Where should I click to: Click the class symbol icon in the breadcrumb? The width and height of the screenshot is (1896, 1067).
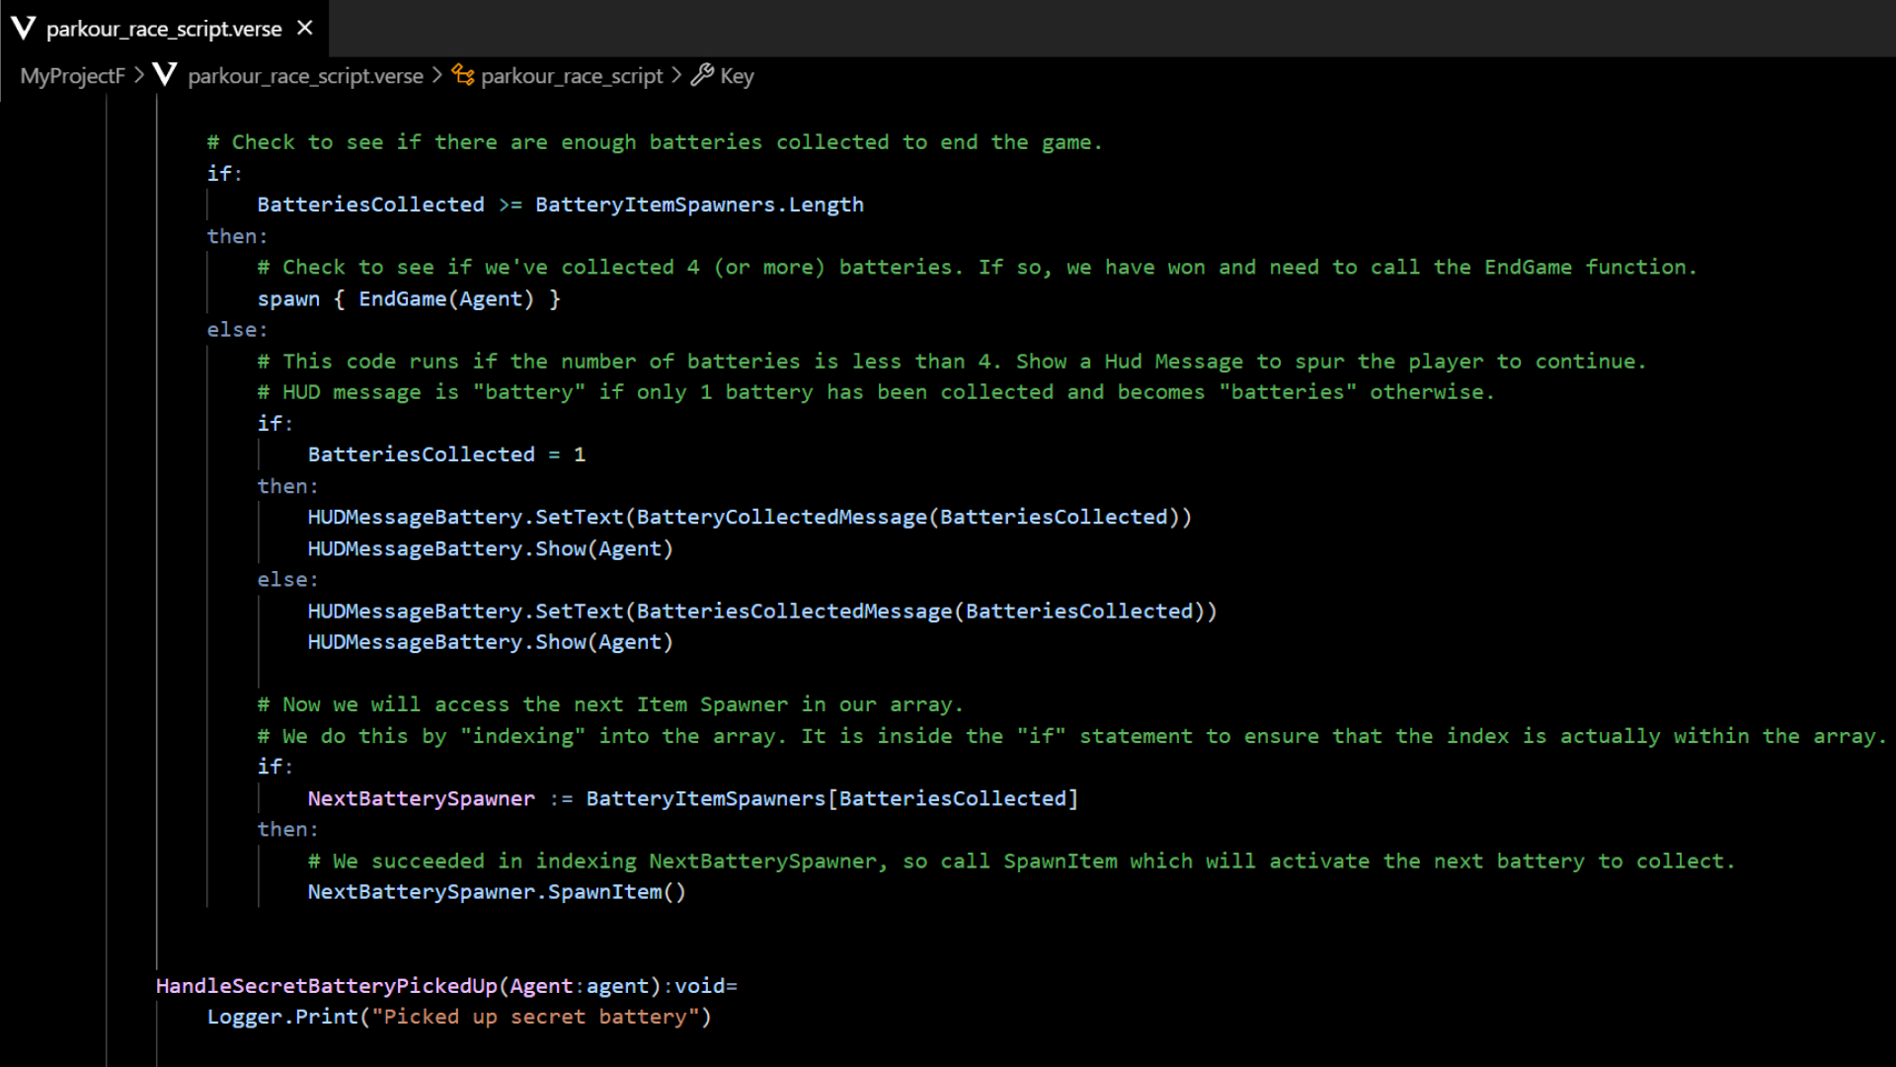point(462,75)
